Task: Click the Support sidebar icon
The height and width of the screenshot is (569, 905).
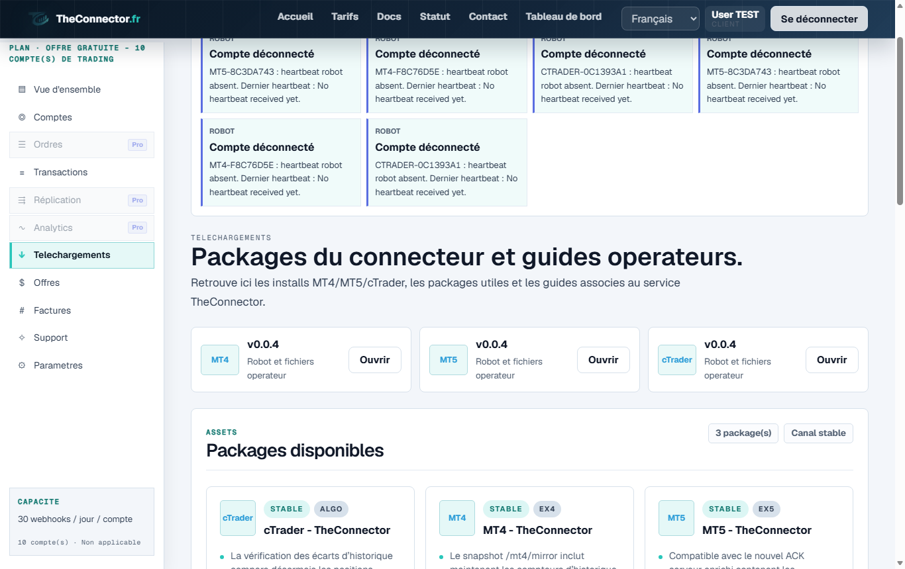Action: pyautogui.click(x=22, y=337)
